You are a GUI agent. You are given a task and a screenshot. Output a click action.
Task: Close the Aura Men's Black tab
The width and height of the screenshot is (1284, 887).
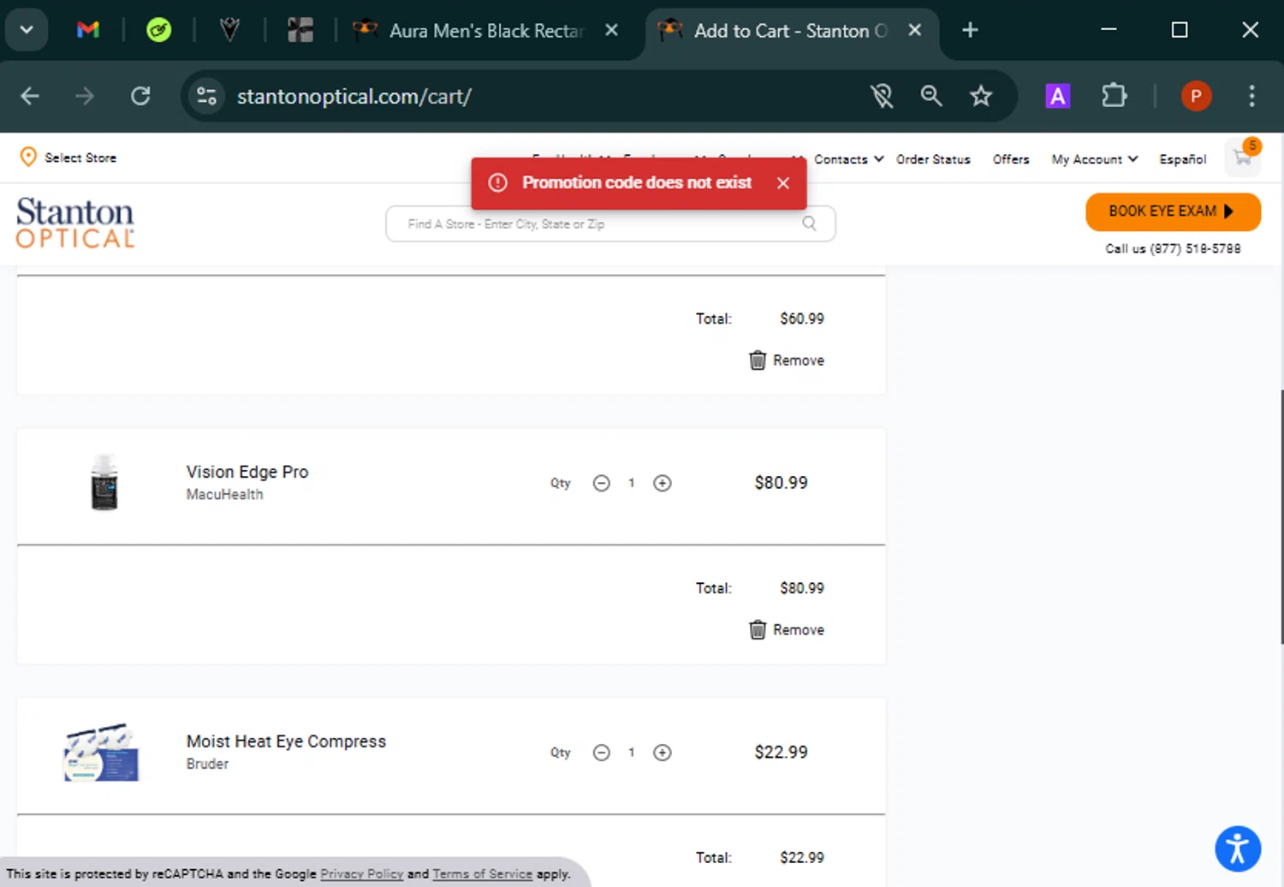coord(611,30)
